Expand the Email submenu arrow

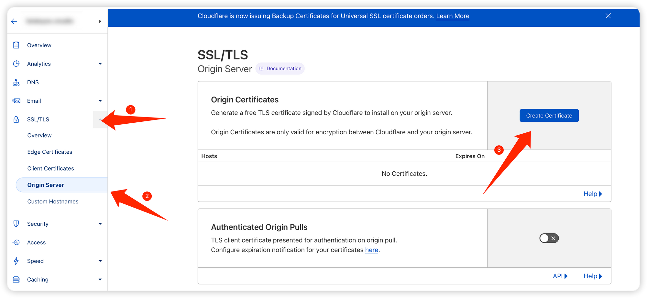[100, 101]
